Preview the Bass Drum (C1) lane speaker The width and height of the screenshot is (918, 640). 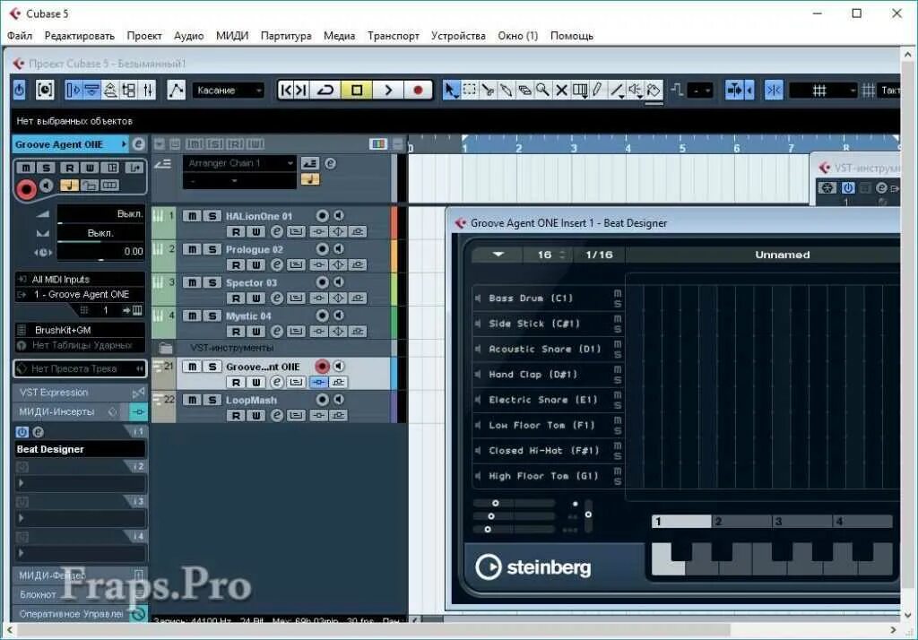(x=478, y=298)
